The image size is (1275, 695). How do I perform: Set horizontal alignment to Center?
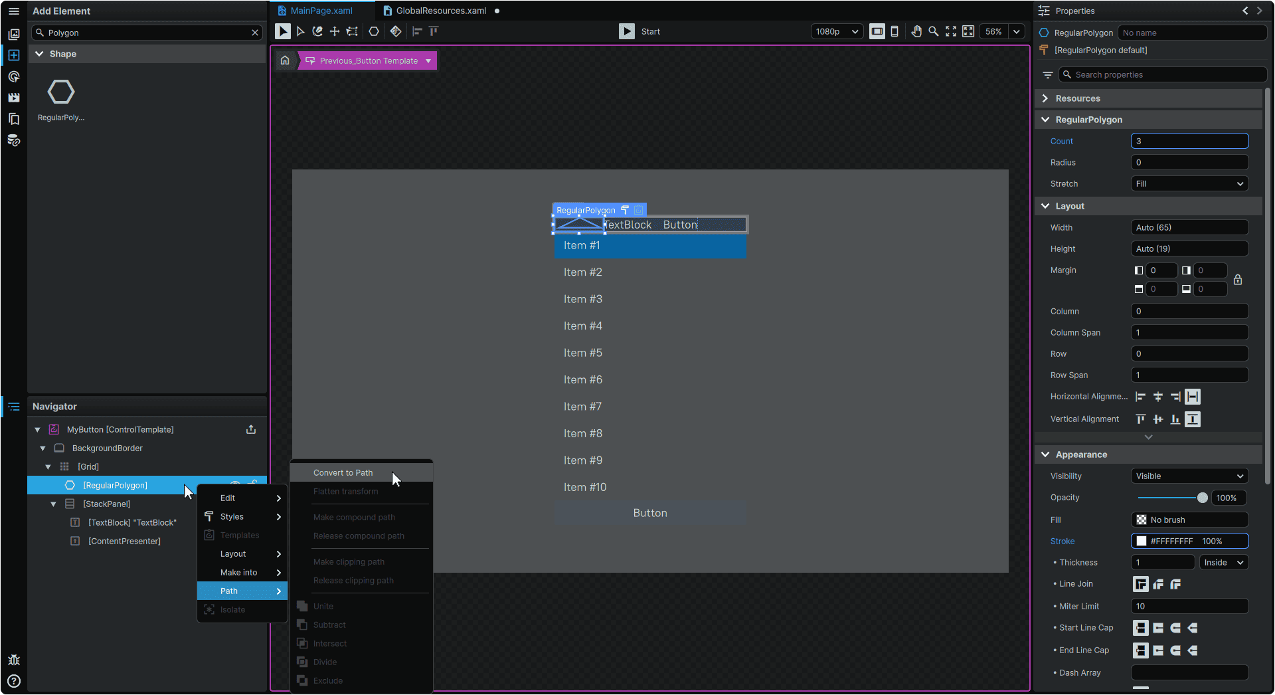(1158, 397)
